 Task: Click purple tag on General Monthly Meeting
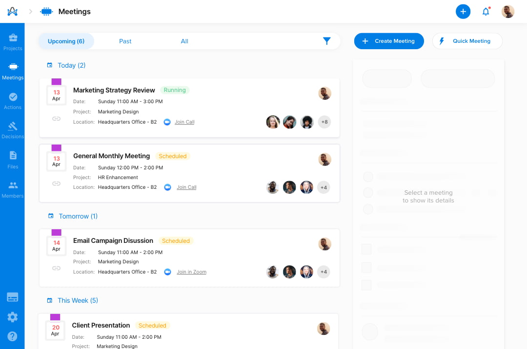tap(57, 147)
